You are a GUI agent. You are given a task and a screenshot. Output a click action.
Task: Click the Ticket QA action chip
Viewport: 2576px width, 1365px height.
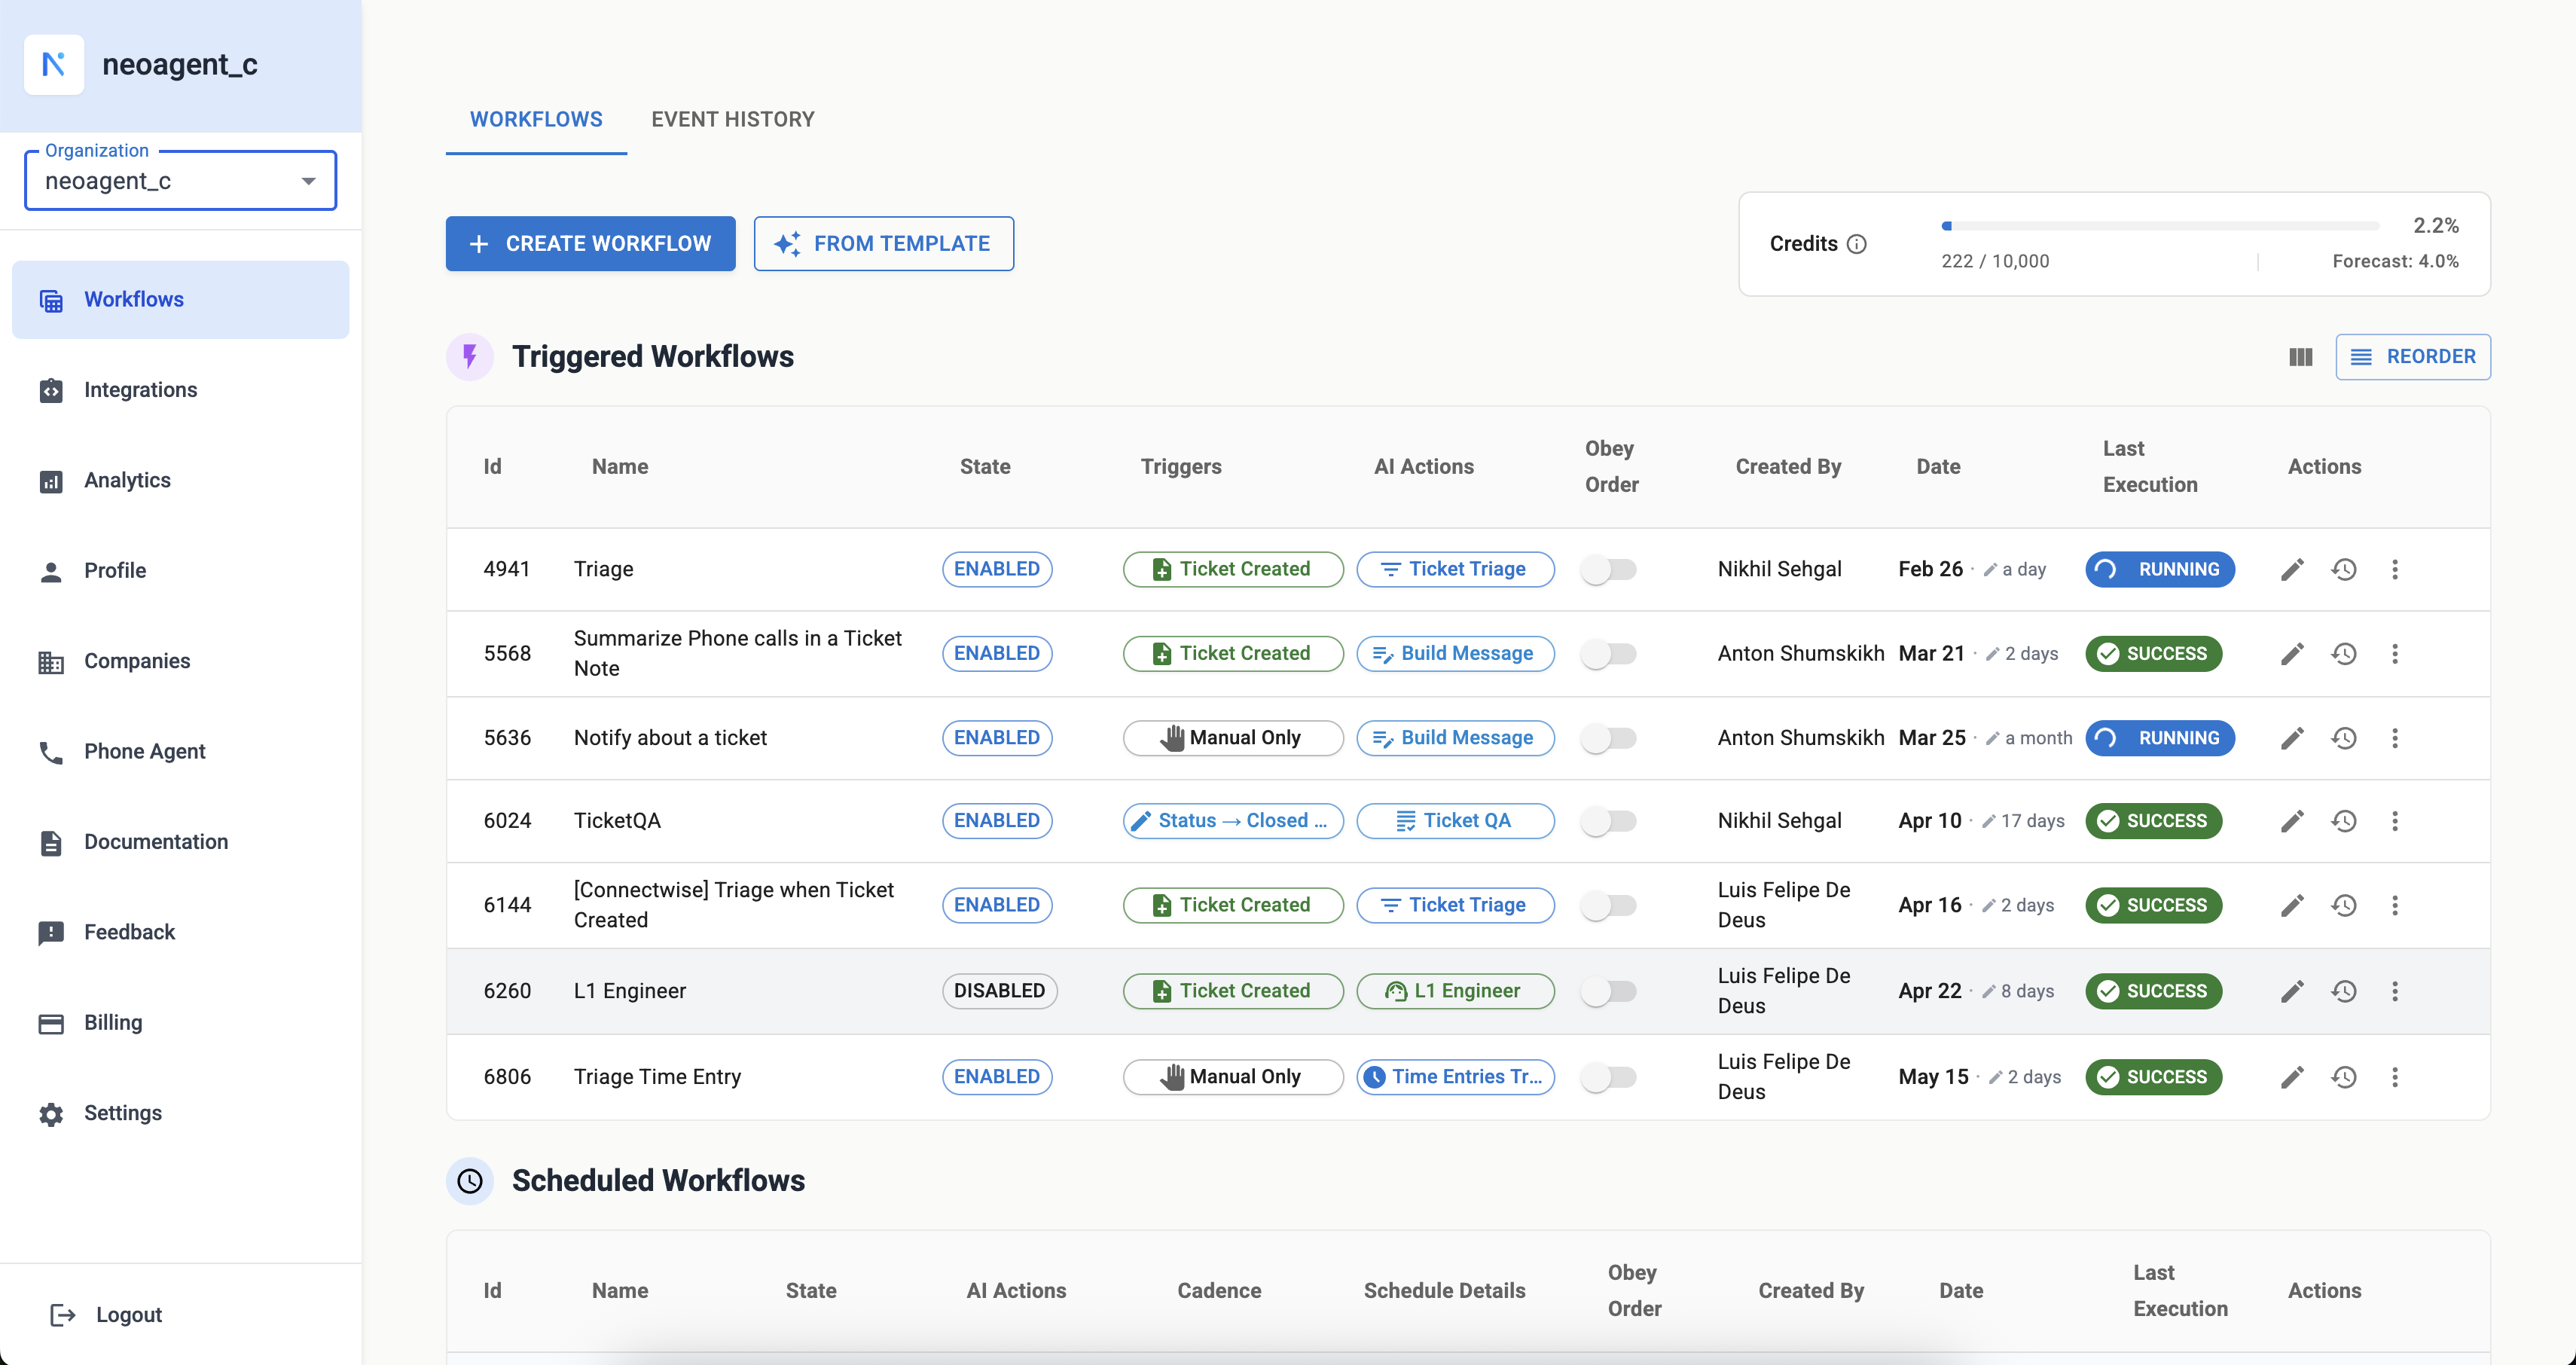(1455, 821)
